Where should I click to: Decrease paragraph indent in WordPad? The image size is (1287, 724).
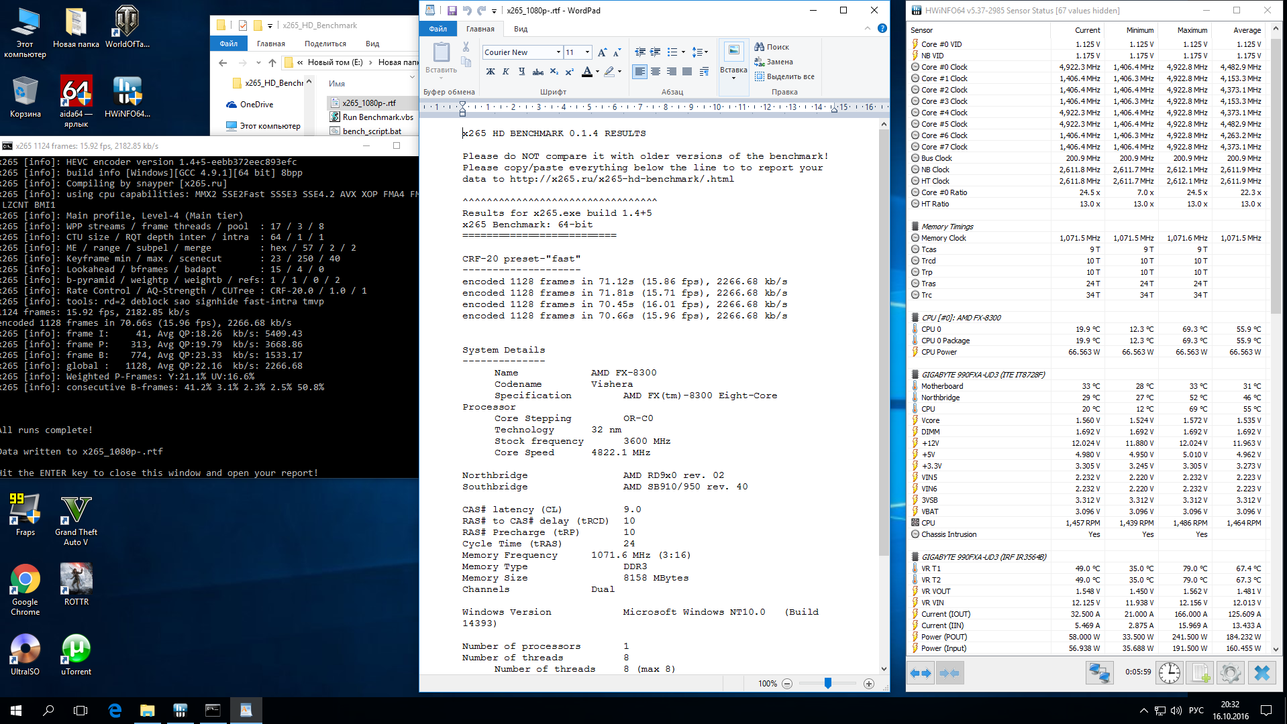640,52
